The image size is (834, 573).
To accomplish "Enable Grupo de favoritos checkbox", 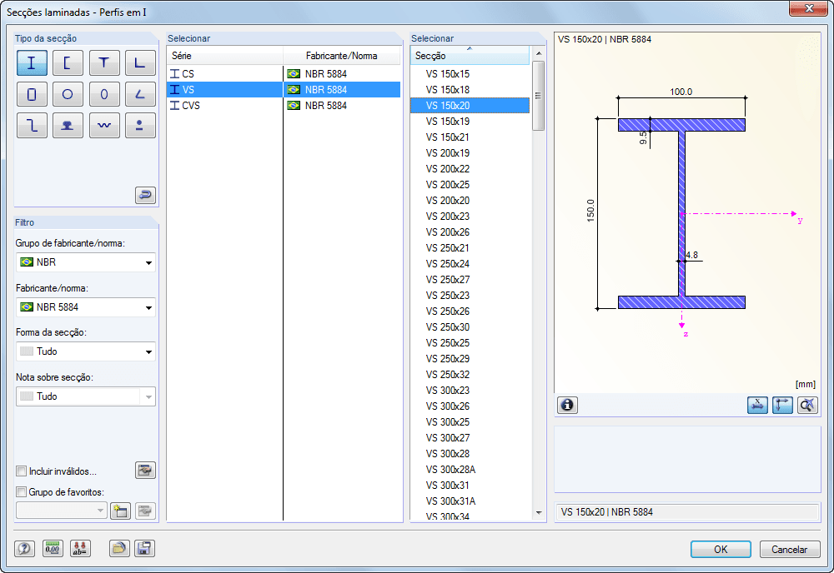I will (x=22, y=491).
